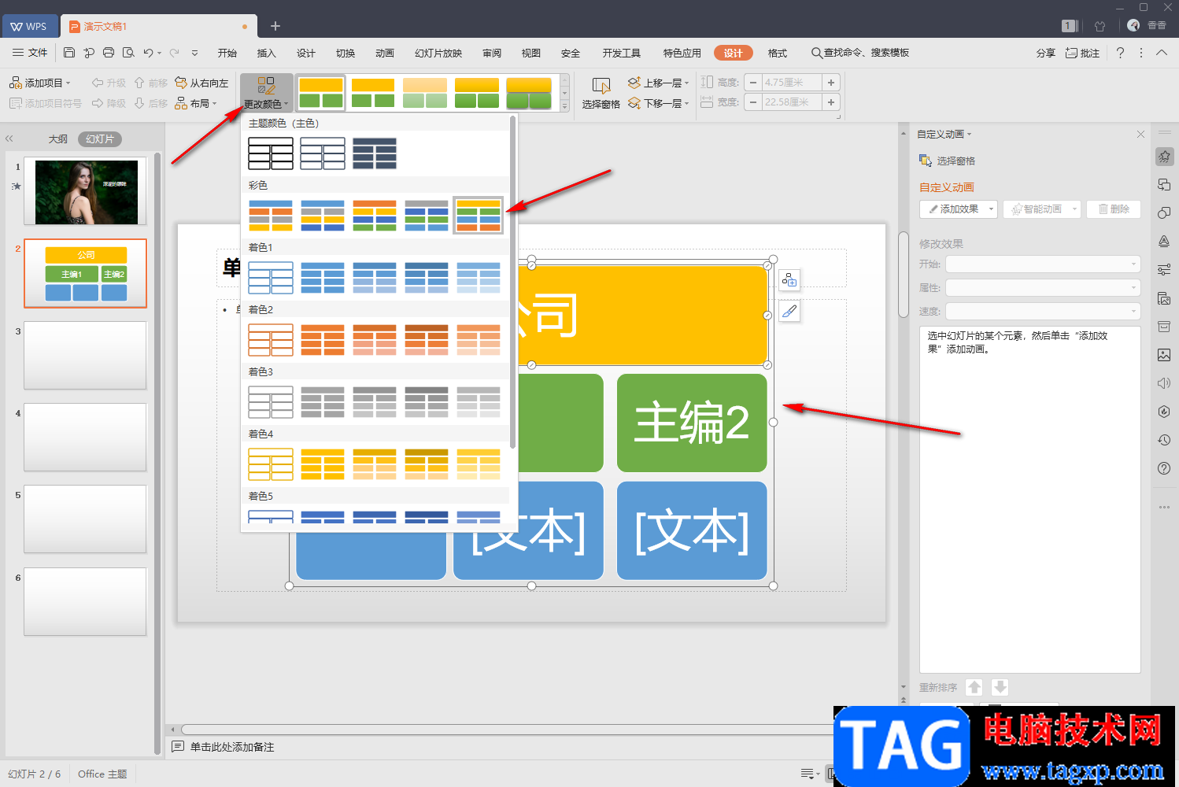Screen dimensions: 1179x787
Task: Click the notes area to add notes
Action: coord(232,747)
